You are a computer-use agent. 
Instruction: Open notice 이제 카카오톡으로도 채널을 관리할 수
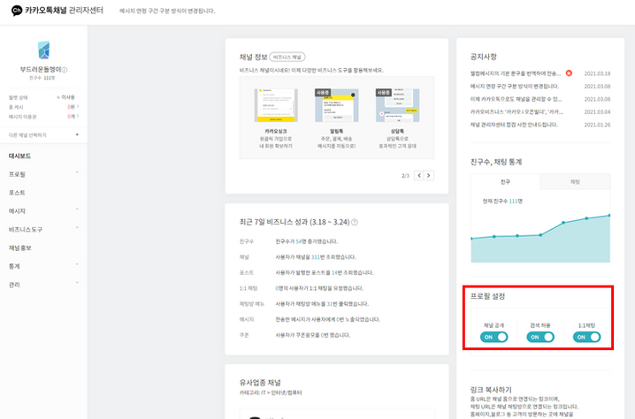coord(516,99)
